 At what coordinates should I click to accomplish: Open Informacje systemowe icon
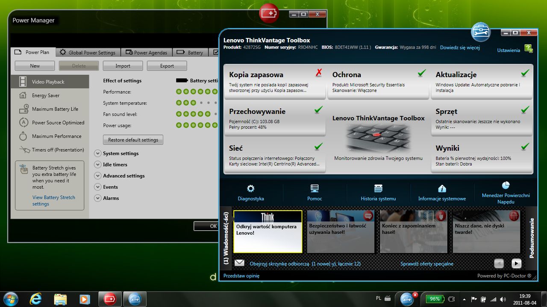pyautogui.click(x=442, y=188)
